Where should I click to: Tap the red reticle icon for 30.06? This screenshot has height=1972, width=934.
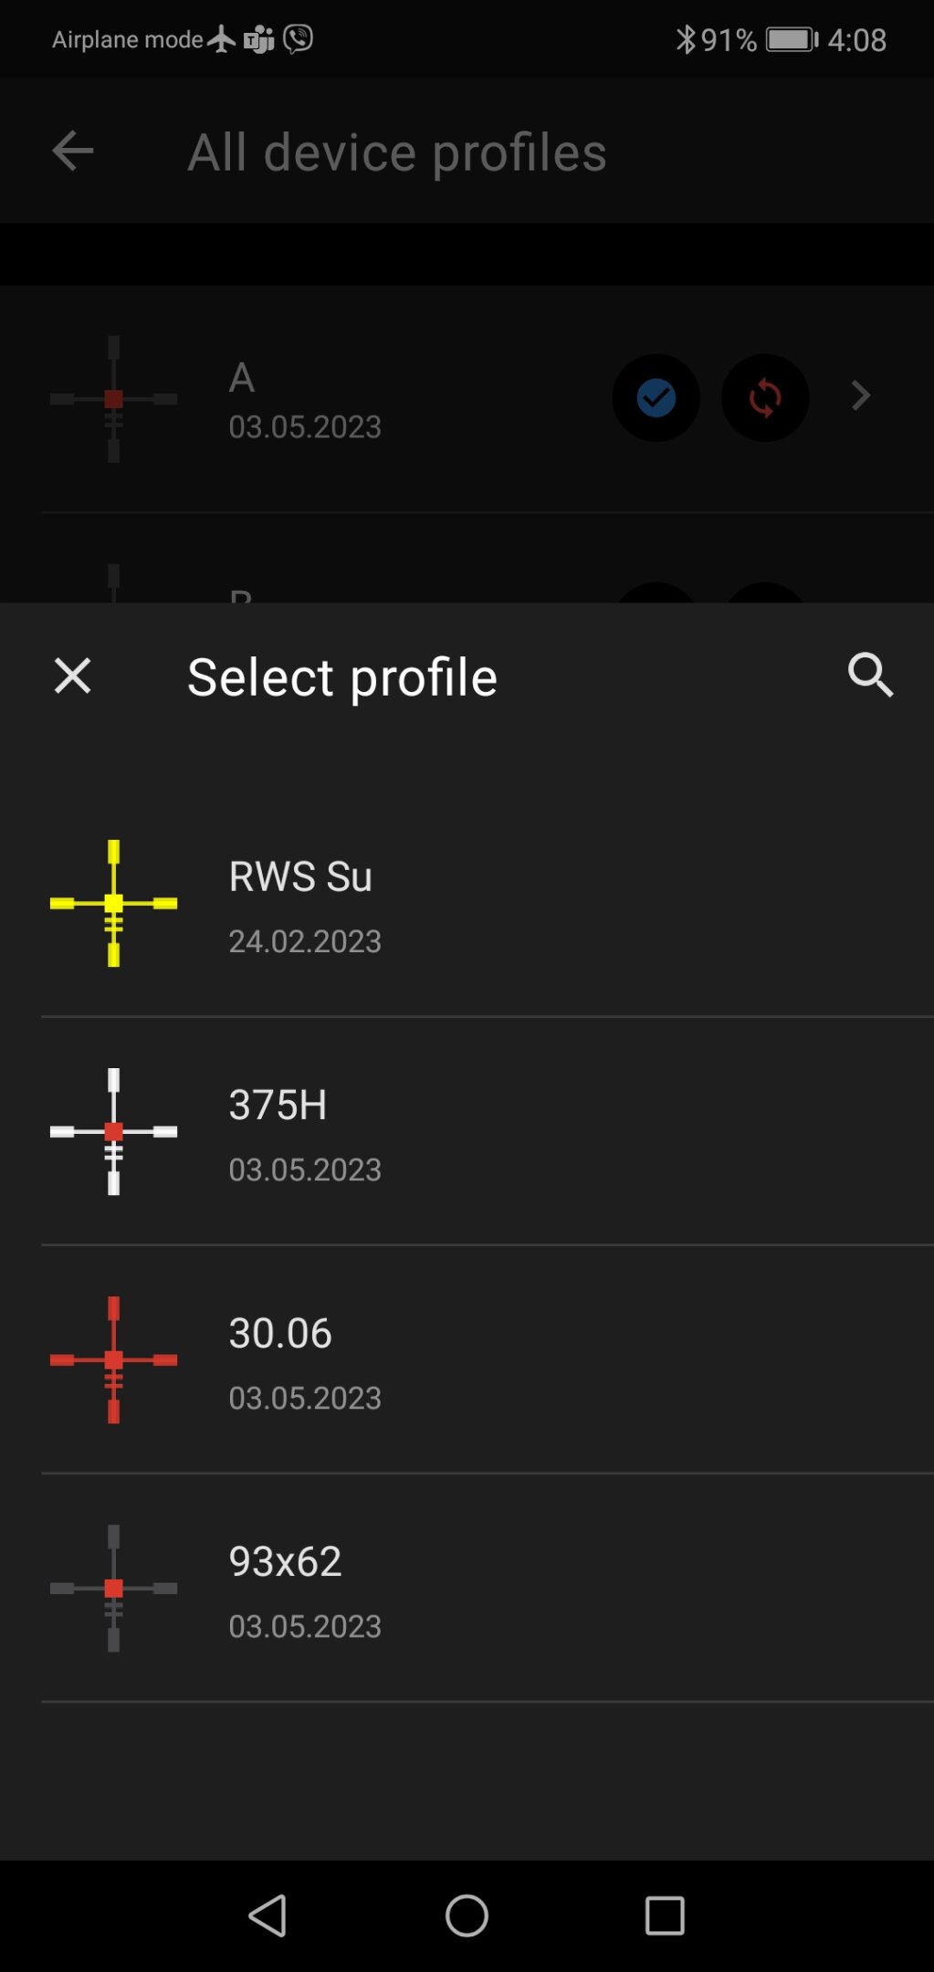113,1359
